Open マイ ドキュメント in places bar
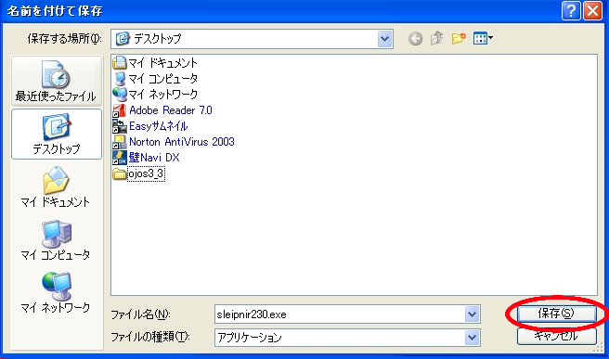The width and height of the screenshot is (609, 359). pyautogui.click(x=56, y=187)
